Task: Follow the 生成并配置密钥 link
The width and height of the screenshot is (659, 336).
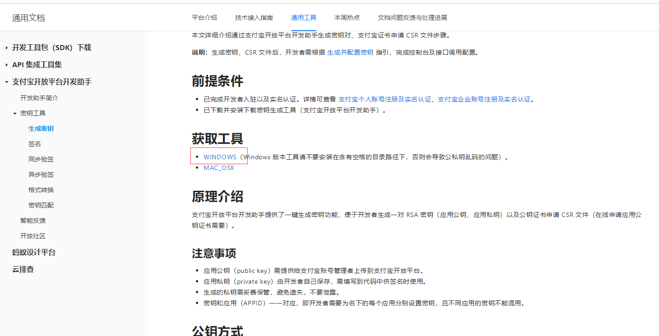Action: click(350, 52)
